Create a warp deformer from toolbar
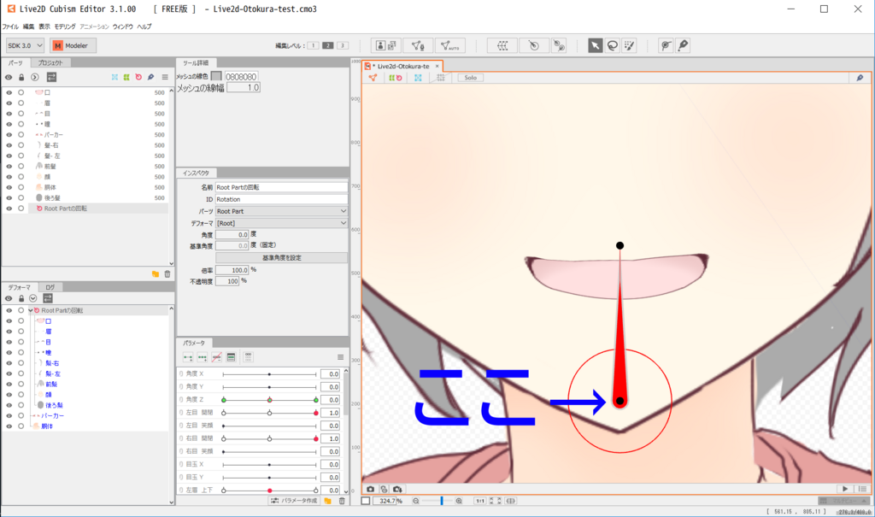The width and height of the screenshot is (875, 517). coord(502,46)
